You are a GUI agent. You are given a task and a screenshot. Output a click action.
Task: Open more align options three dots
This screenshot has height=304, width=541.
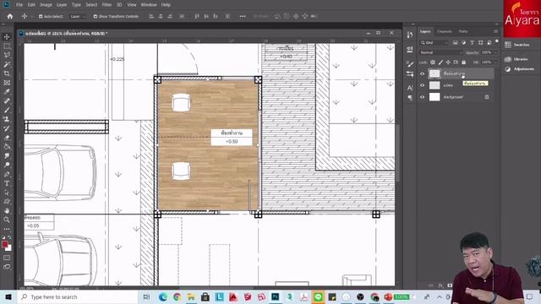243,16
